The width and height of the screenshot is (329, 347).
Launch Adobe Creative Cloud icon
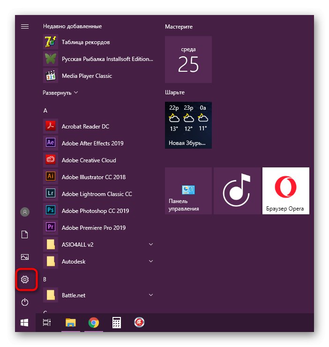(51, 160)
